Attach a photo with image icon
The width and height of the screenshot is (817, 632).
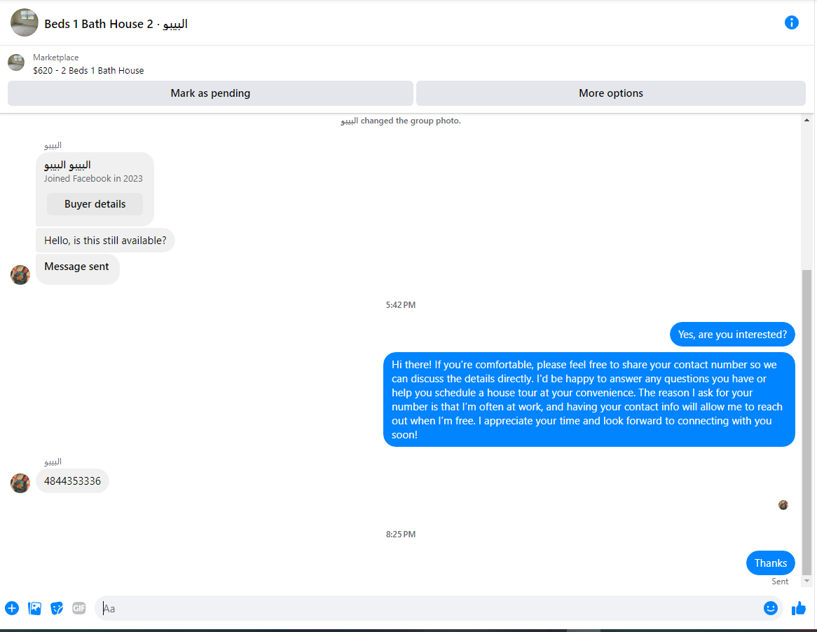tap(34, 608)
